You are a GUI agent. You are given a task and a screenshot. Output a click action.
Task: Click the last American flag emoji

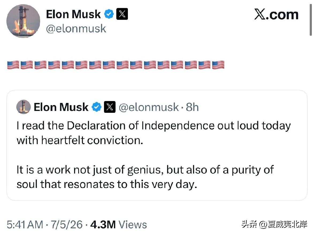click(x=218, y=65)
